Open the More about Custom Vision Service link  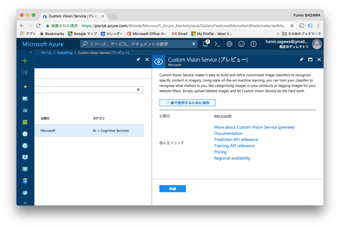click(x=254, y=127)
